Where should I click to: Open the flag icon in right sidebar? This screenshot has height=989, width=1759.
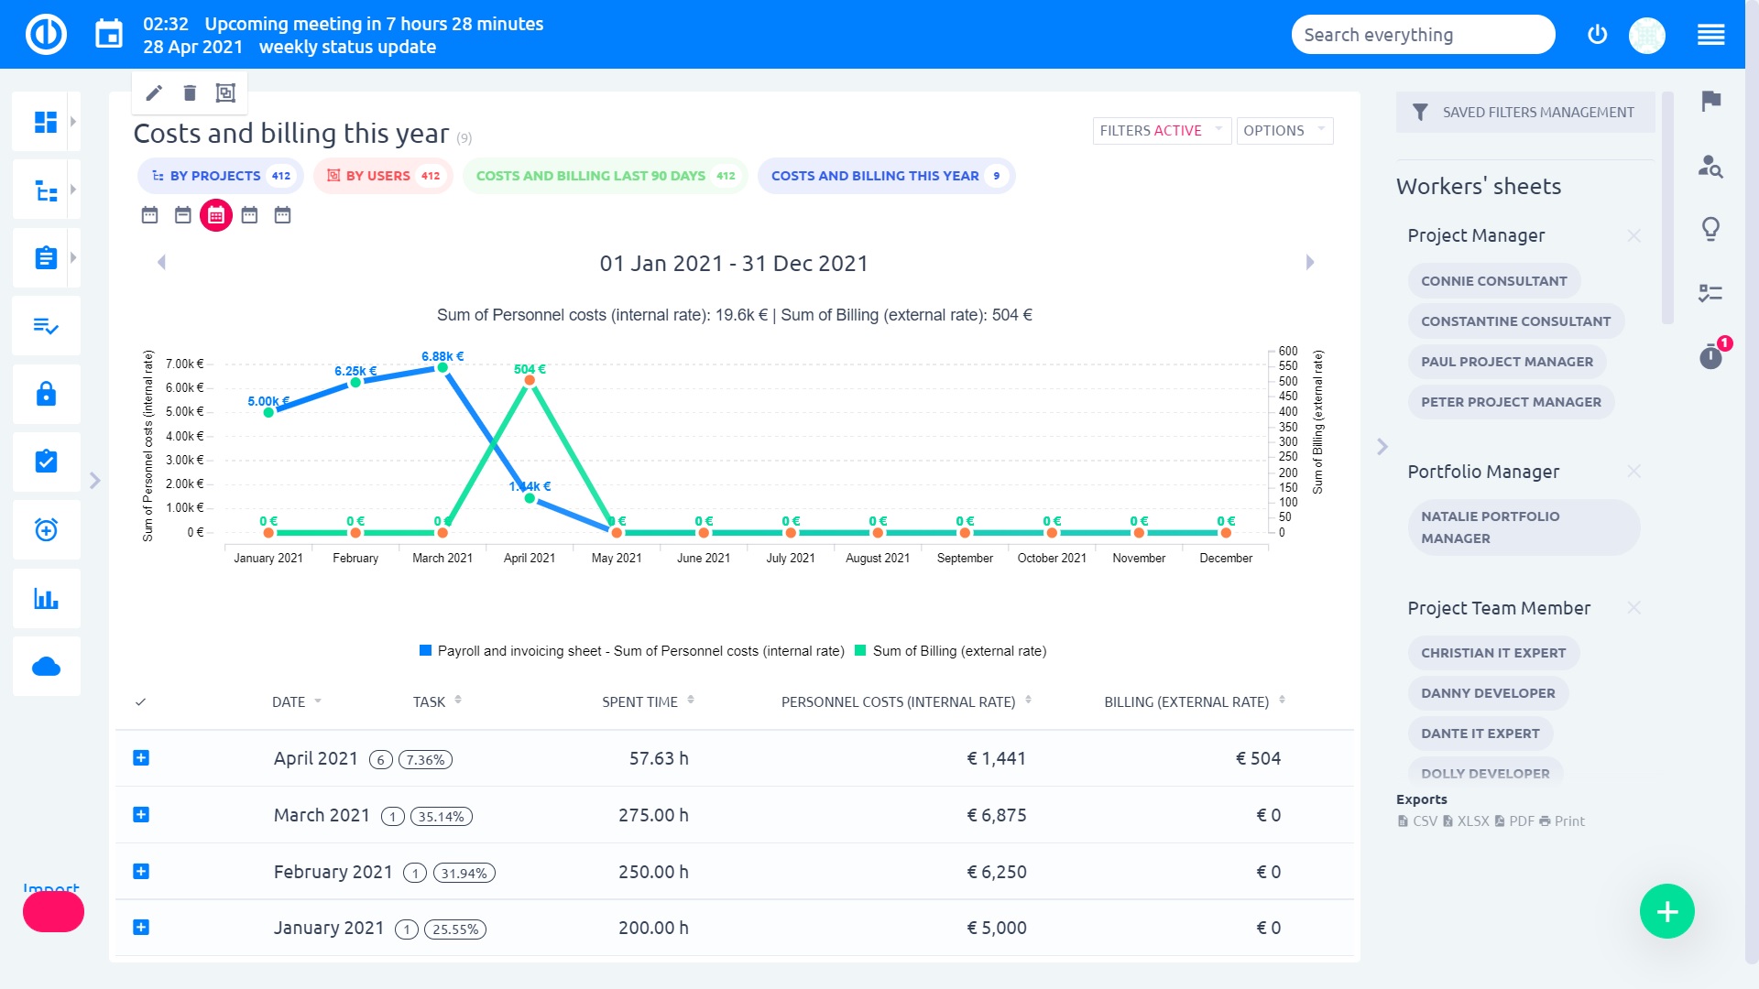click(x=1710, y=101)
